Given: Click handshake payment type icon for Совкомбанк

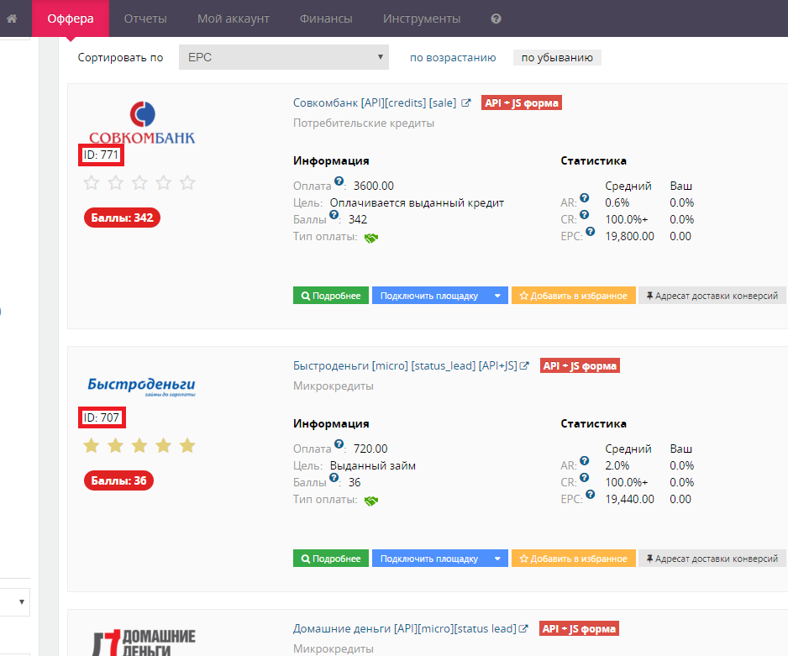Looking at the screenshot, I should pos(371,238).
